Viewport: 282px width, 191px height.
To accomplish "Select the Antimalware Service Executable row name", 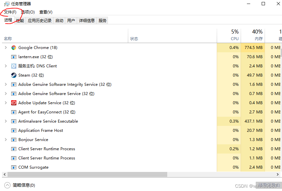I will click(x=48, y=121).
